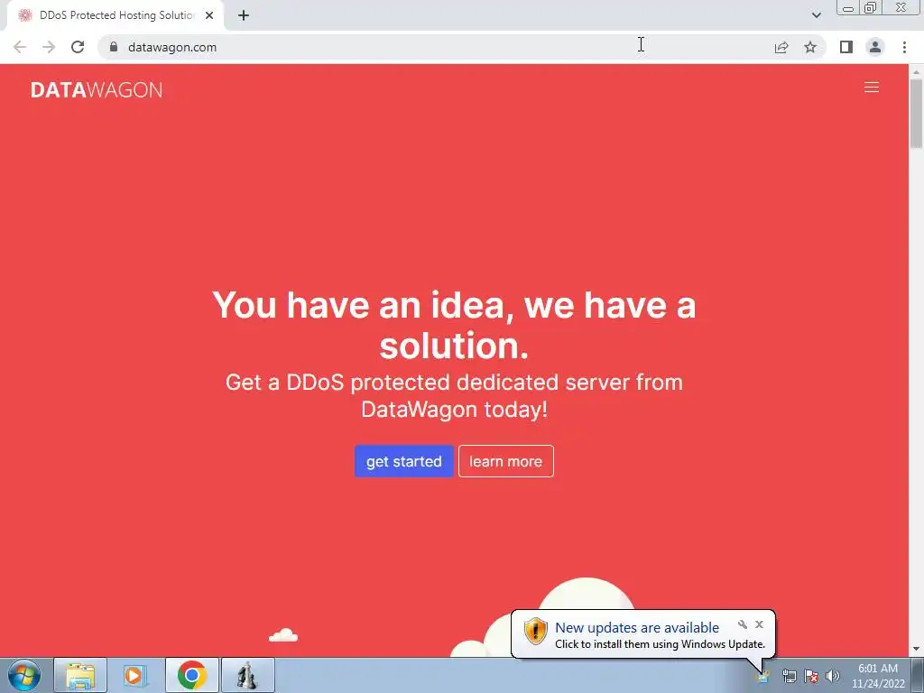Open the Action Center flag icon
Image resolution: width=924 pixels, height=693 pixels.
811,676
